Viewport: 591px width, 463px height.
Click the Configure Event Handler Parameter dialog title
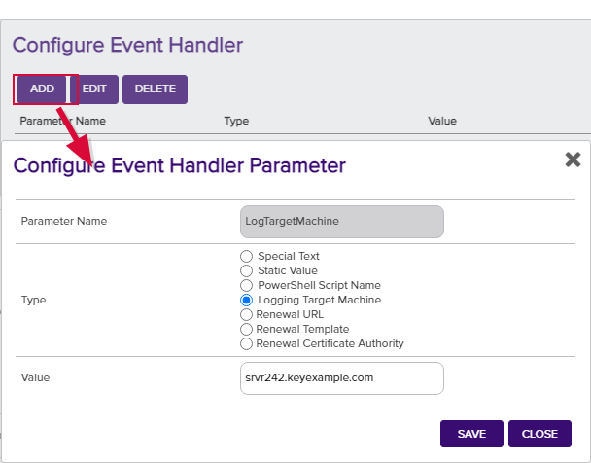179,165
